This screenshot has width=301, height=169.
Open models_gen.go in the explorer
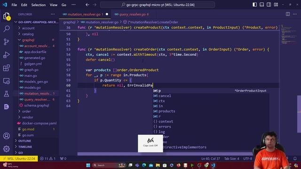(36, 82)
